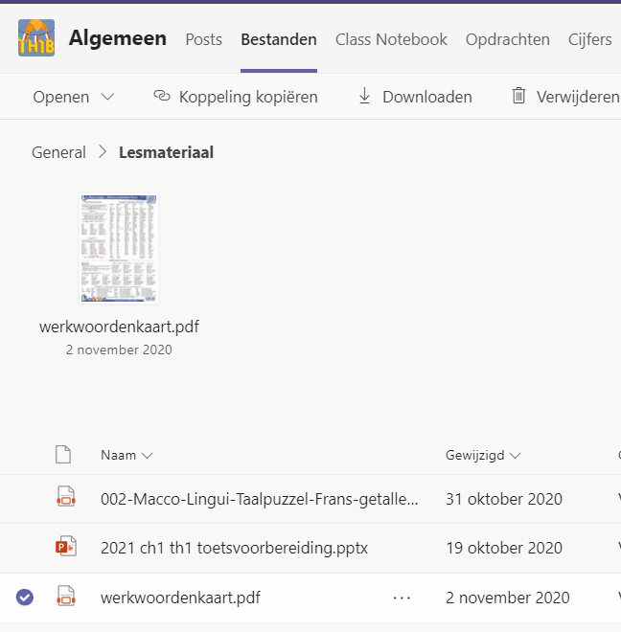This screenshot has width=621, height=632.
Task: Click the trash can delete icon
Action: point(518,96)
